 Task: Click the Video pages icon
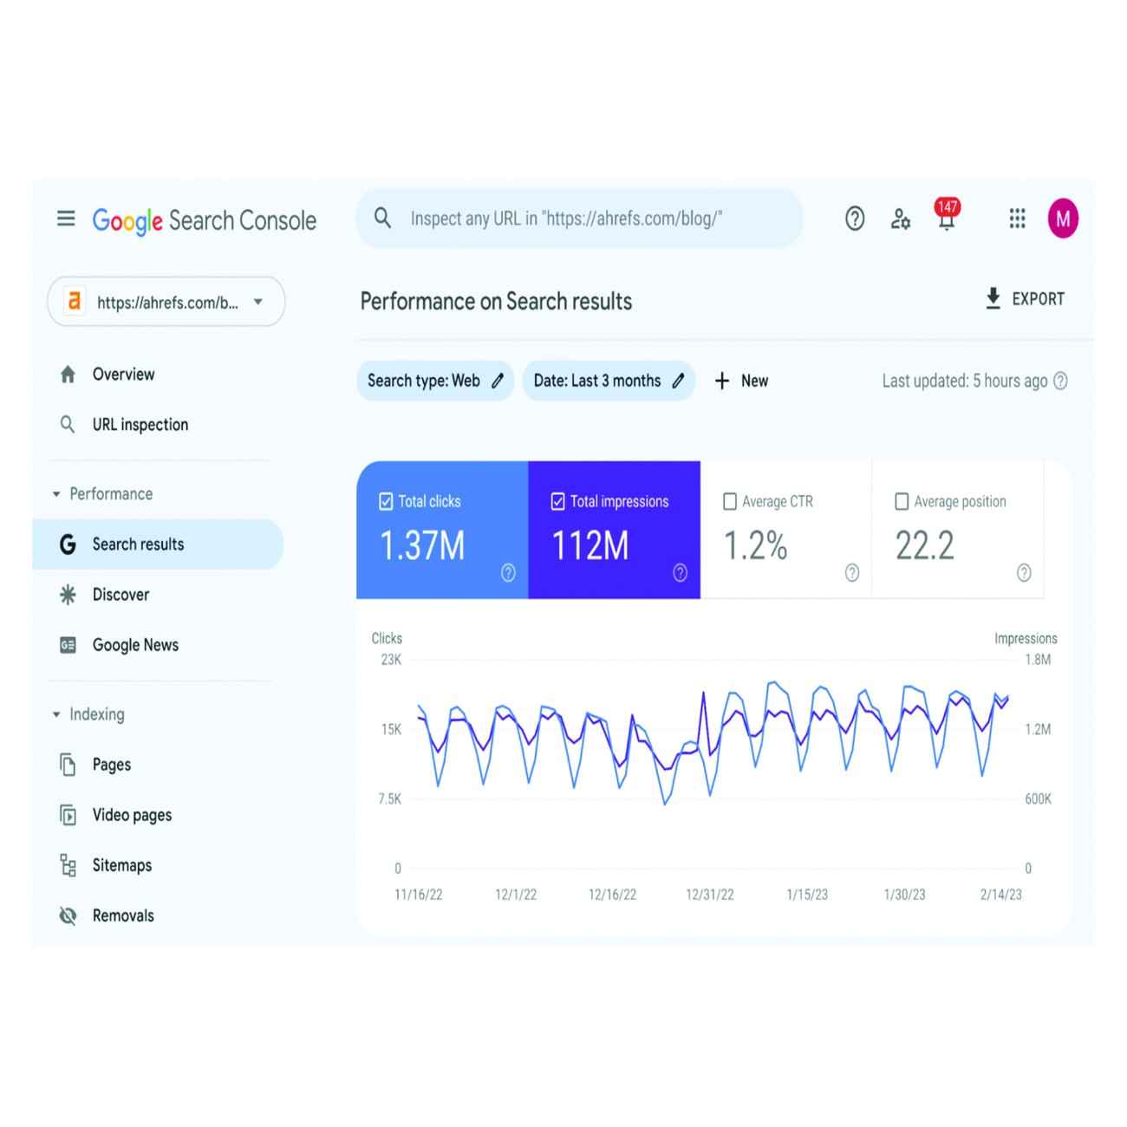[68, 815]
